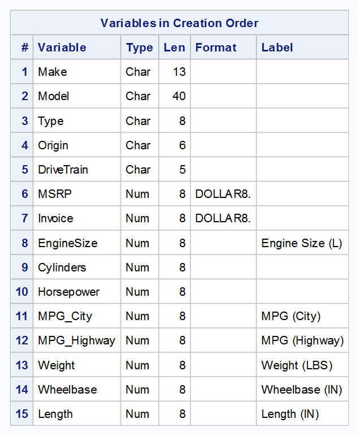Select the Format column header

[216, 48]
